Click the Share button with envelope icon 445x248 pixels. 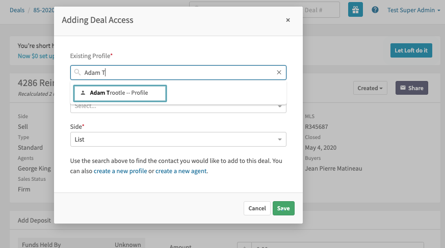point(412,88)
